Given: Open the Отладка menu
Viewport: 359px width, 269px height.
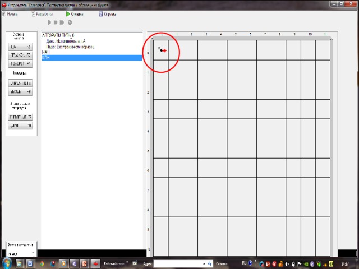Looking at the screenshot, I should click(75, 14).
